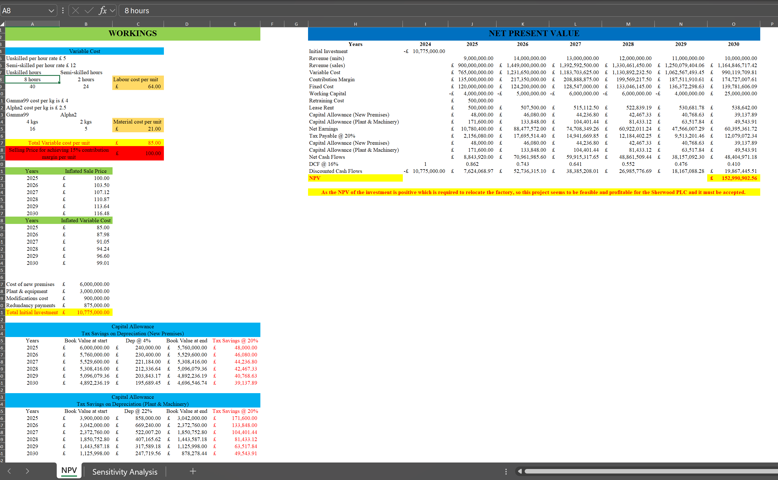
Task: Expand the formula bar functions dropdown
Action: 113,10
